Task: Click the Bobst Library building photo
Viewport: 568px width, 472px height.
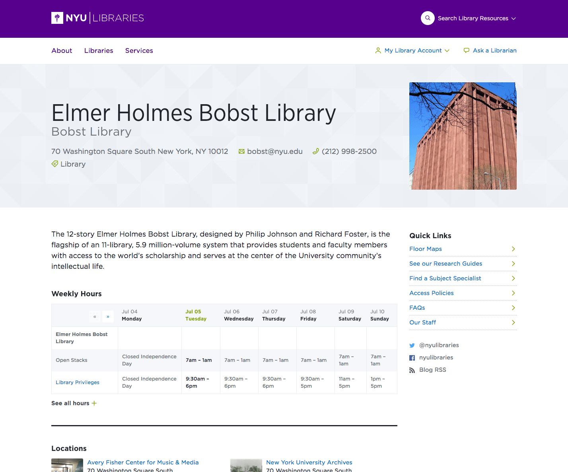Action: click(463, 136)
